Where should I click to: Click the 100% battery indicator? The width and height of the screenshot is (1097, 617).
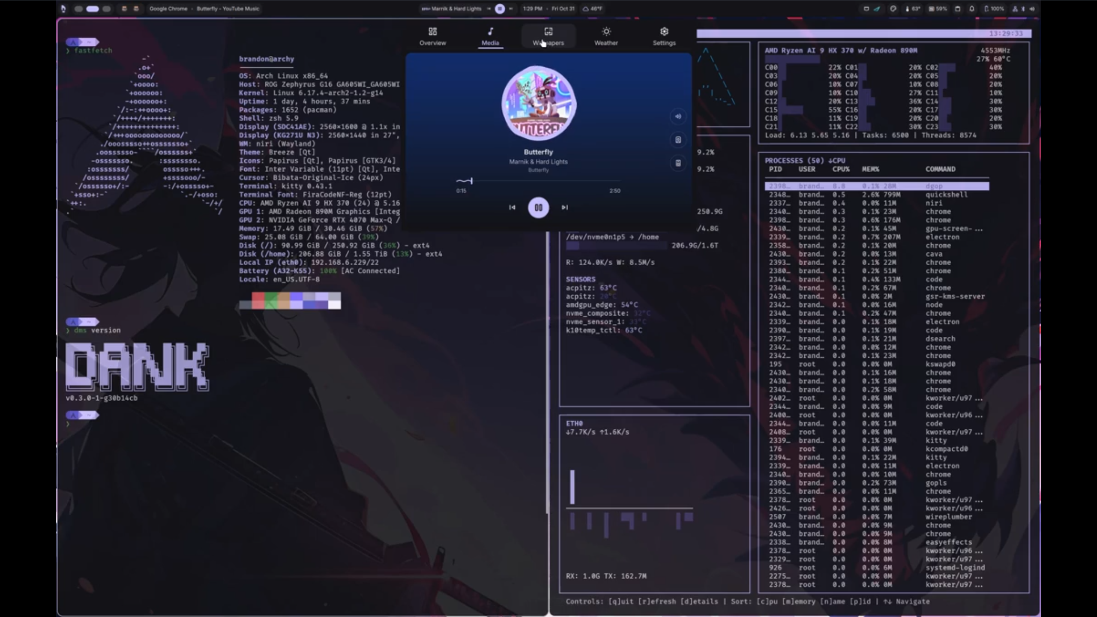click(x=993, y=9)
